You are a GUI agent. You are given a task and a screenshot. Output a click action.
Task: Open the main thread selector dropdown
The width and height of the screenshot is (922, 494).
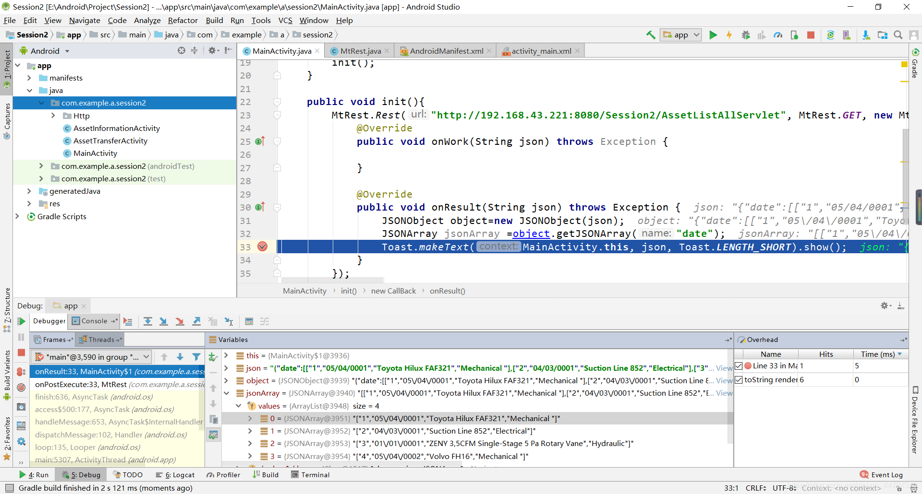pos(91,357)
